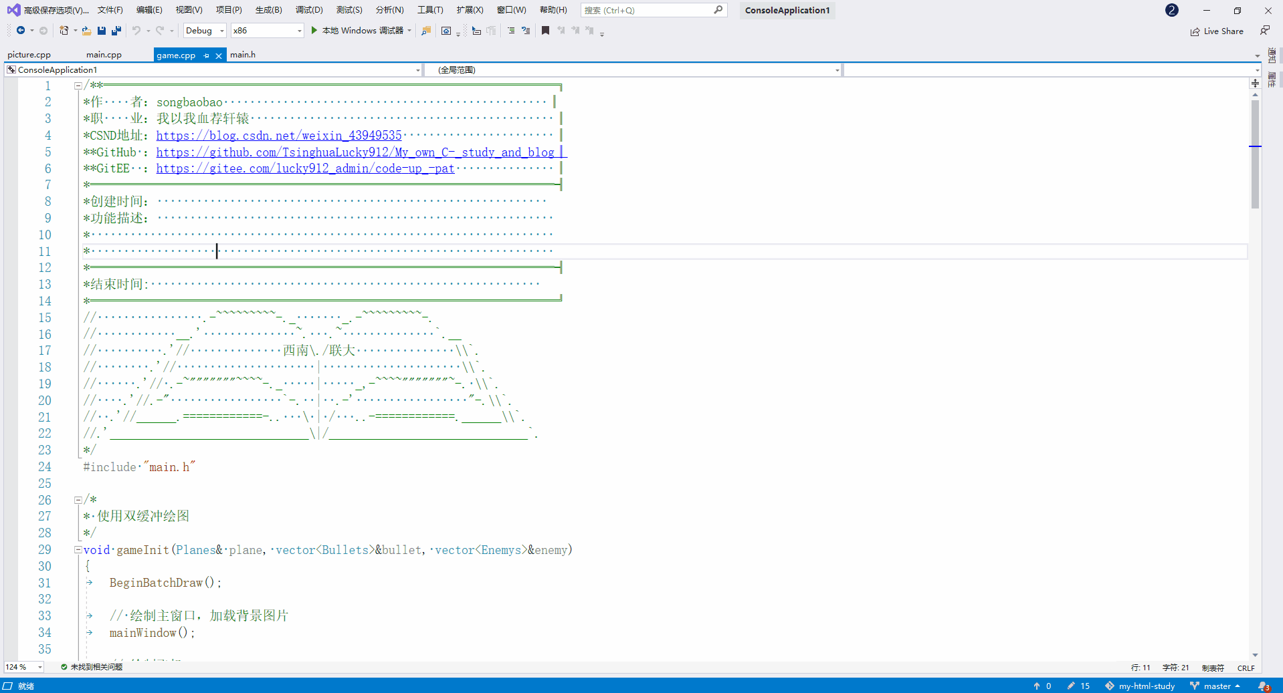The height and width of the screenshot is (693, 1283).
Task: Undo the last edit
Action: (136, 31)
